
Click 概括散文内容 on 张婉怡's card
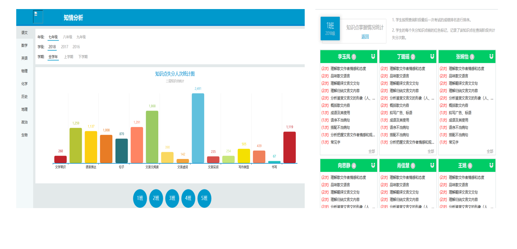coord(458,105)
